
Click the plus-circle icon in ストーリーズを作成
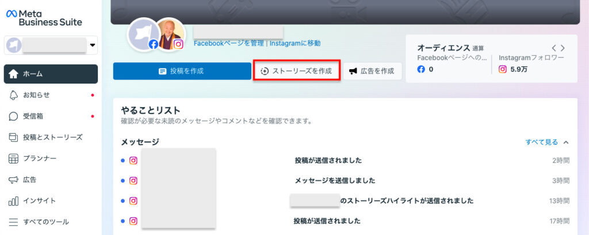265,71
